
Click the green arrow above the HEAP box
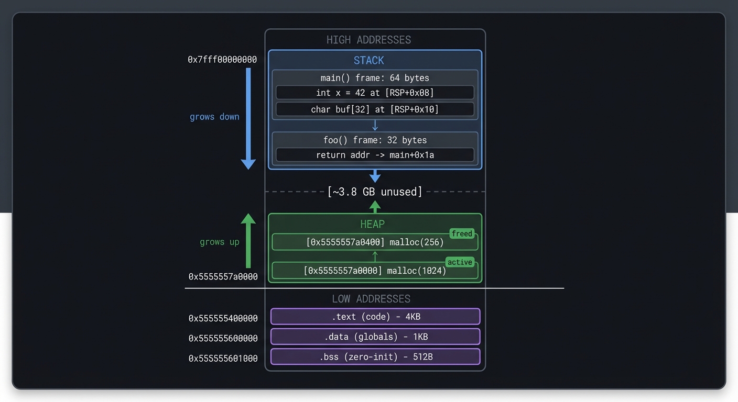pyautogui.click(x=375, y=206)
